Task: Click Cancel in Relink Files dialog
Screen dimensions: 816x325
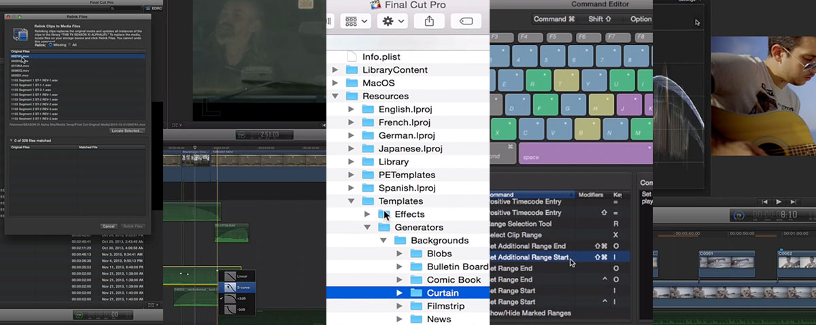Action: 109,226
